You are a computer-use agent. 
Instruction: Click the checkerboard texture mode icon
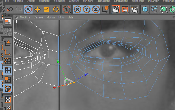[8, 100]
